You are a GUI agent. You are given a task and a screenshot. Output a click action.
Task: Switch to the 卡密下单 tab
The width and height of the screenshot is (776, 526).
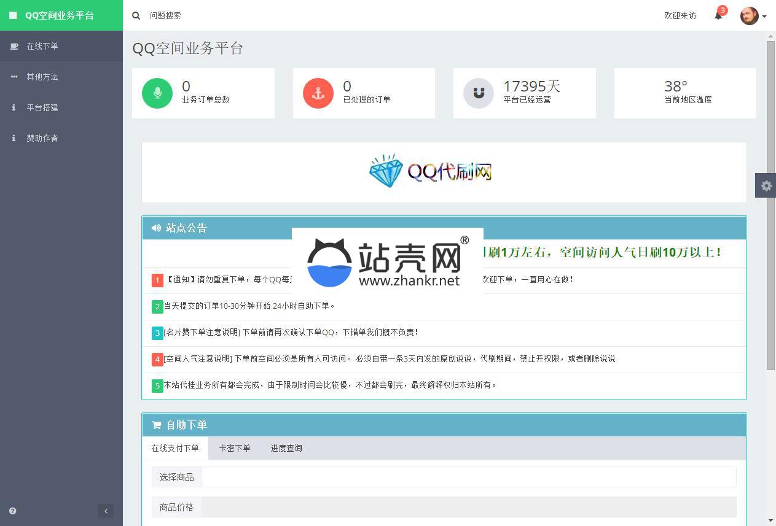pyautogui.click(x=235, y=448)
